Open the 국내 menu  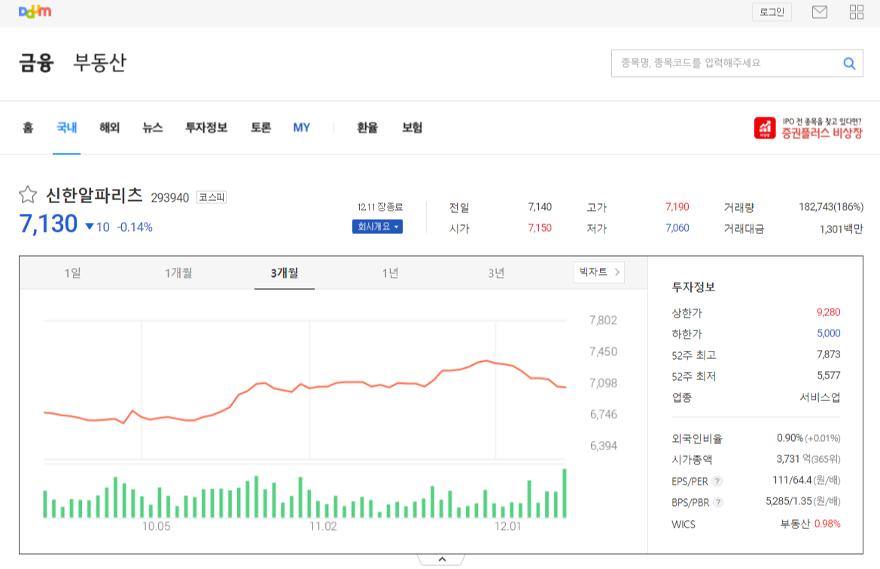point(67,128)
